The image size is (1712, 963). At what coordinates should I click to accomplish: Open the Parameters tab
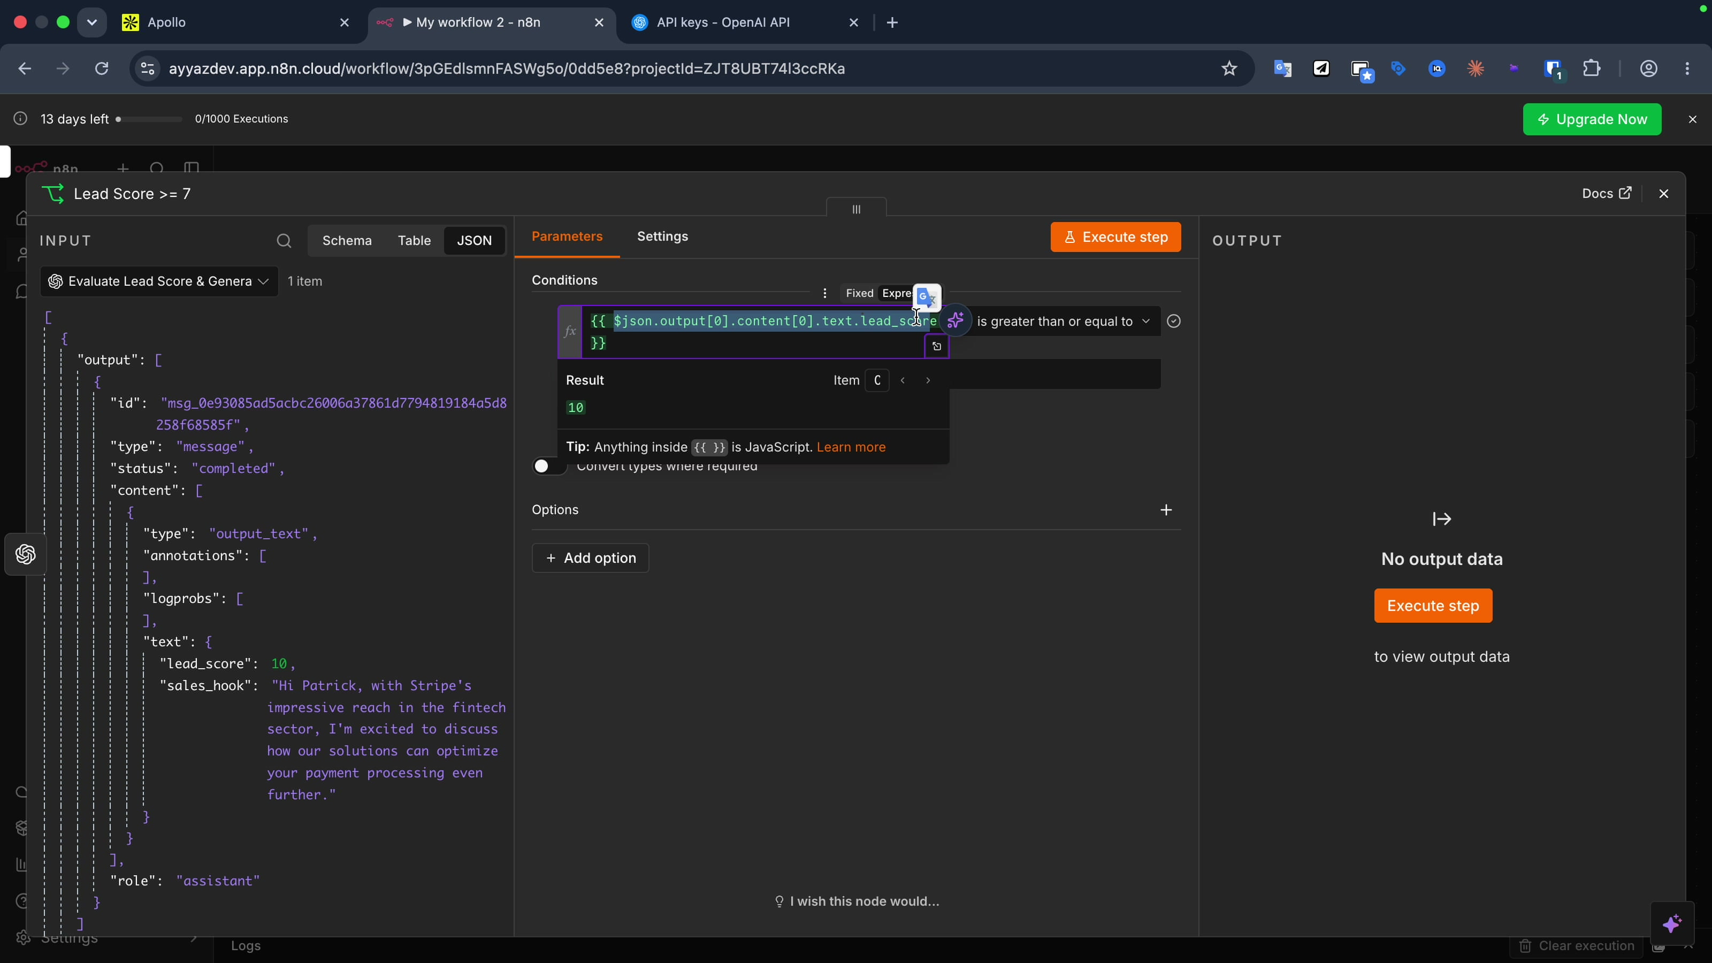coord(567,236)
